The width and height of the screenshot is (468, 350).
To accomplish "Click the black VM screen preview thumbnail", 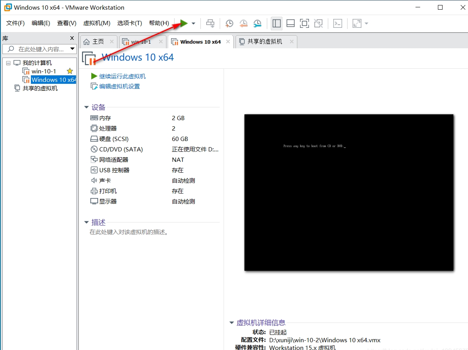I will pos(349,192).
